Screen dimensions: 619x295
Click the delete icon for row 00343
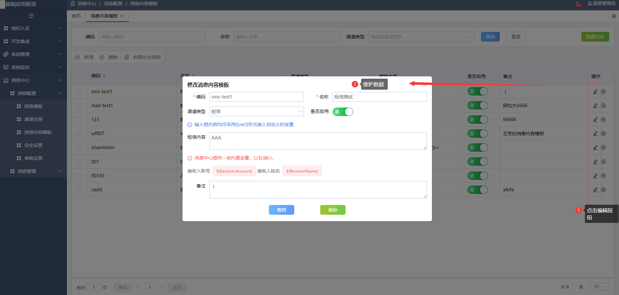[x=603, y=176]
